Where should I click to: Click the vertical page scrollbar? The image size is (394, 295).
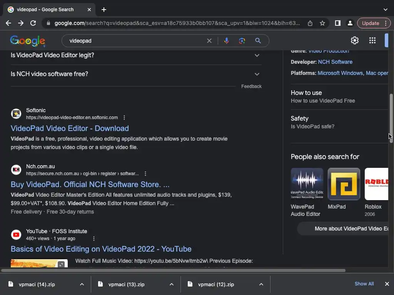(x=391, y=118)
